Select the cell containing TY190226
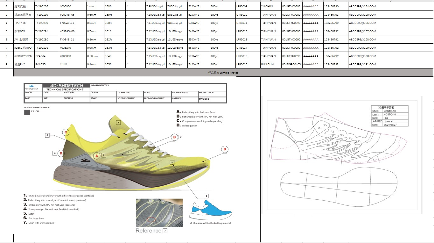This screenshot has width=434, height=243. coord(46,6)
